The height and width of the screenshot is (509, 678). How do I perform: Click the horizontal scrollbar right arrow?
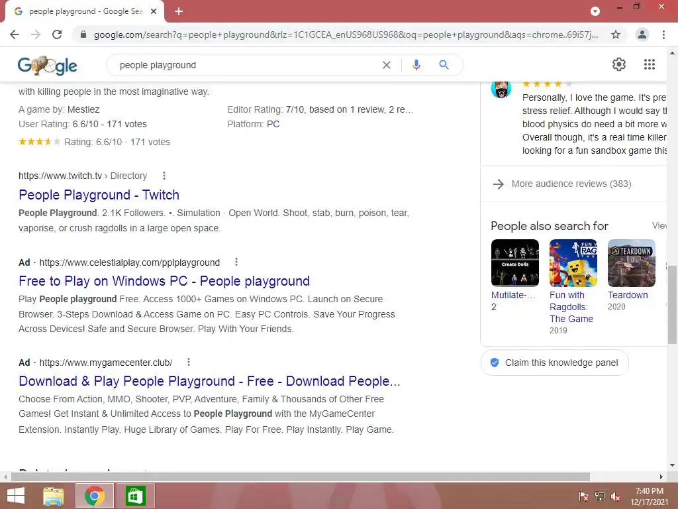[661, 477]
